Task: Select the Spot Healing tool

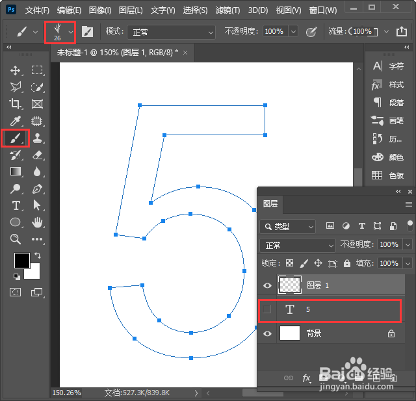Action: [37, 121]
